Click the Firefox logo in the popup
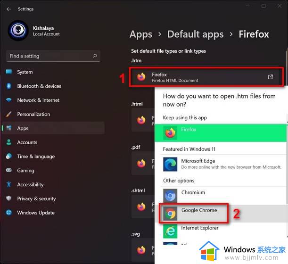The image size is (288, 264). tap(170, 133)
